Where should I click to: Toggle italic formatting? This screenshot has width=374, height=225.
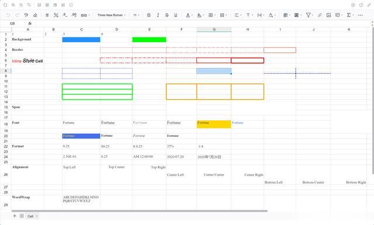158,15
